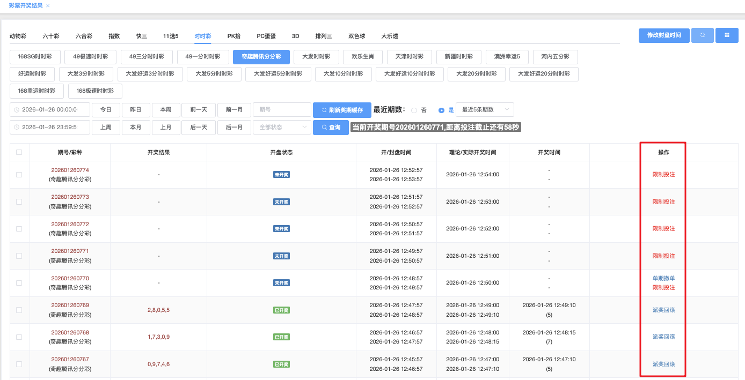
Task: Click the clock icon in end date field
Action: pos(17,128)
